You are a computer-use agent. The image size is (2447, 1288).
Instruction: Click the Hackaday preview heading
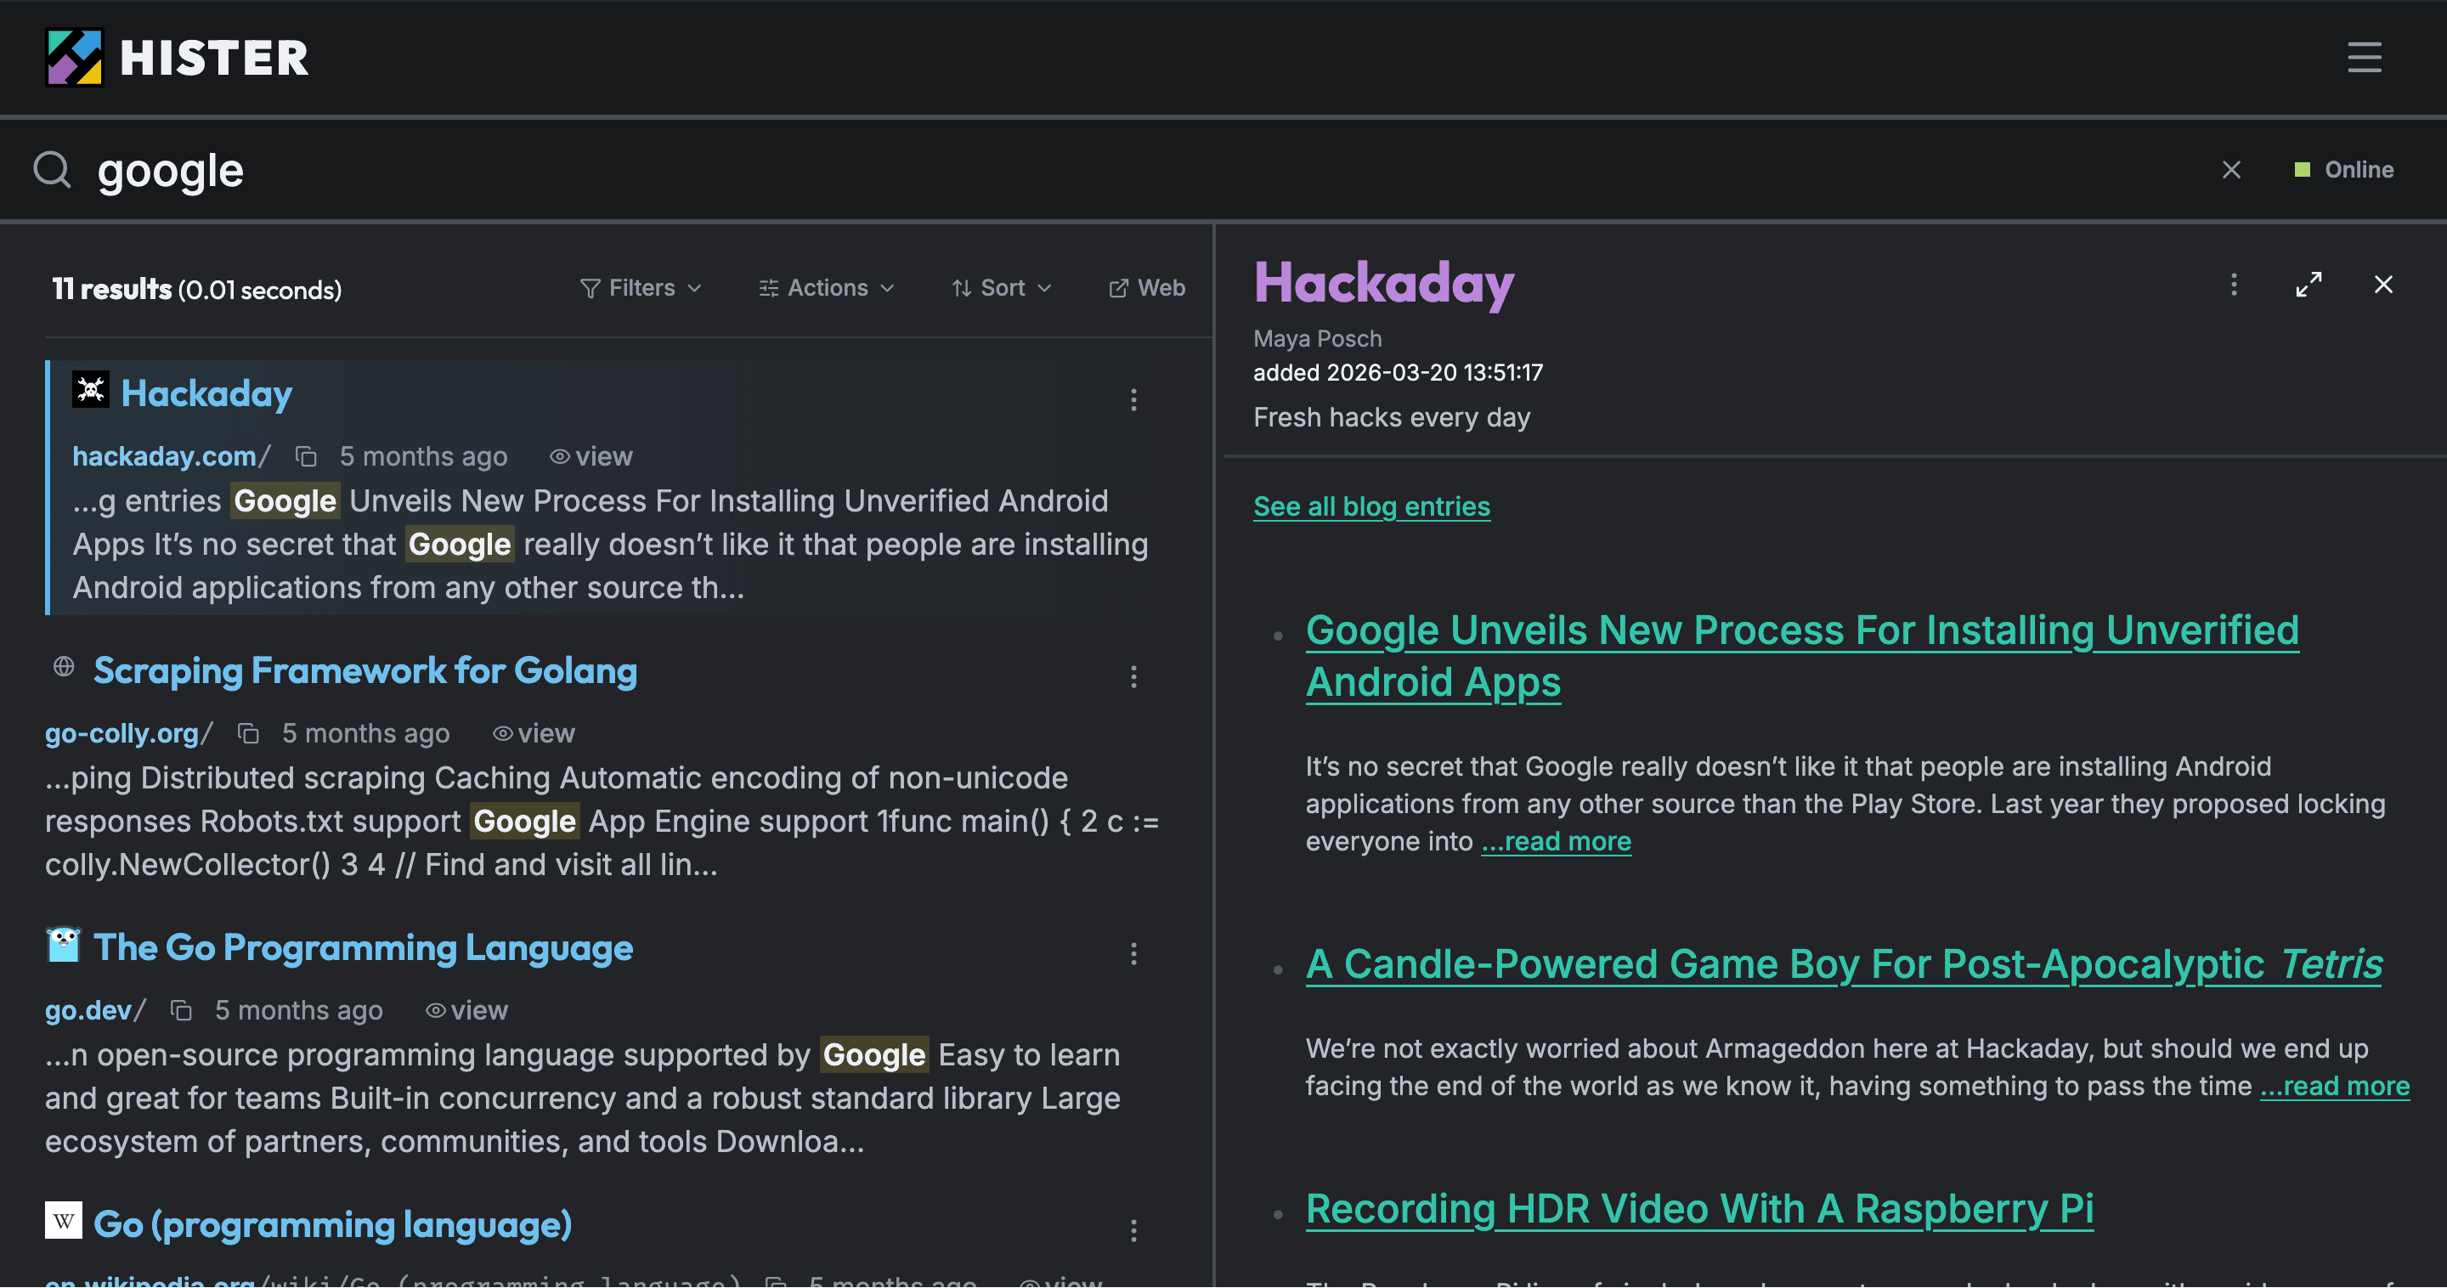(1384, 283)
